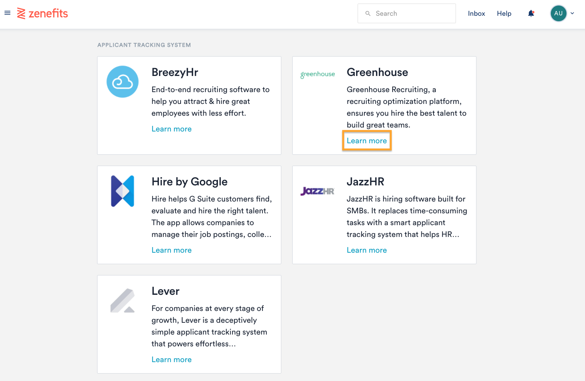The width and height of the screenshot is (585, 381).
Task: Focus the Search input field
Action: pyautogui.click(x=406, y=13)
